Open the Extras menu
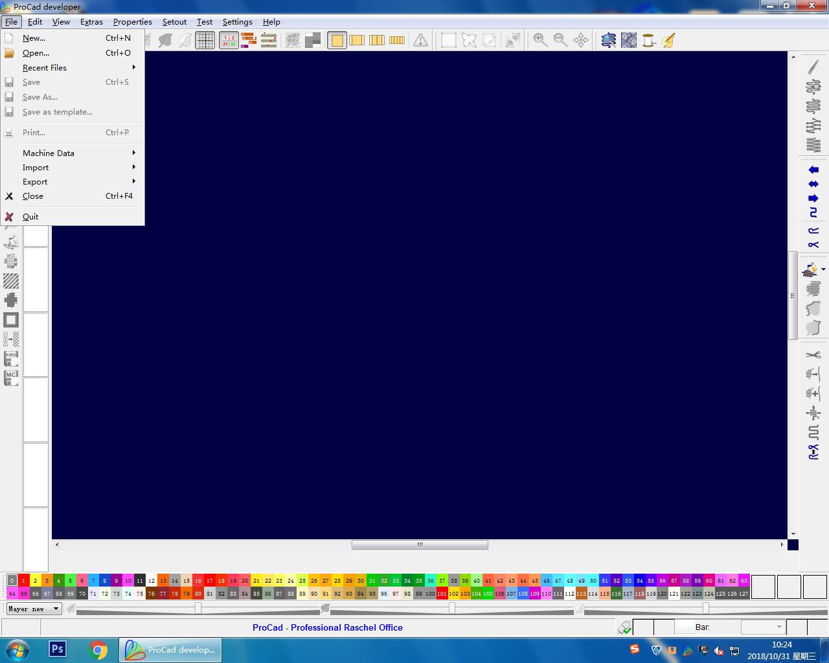This screenshot has width=829, height=663. pyautogui.click(x=91, y=21)
